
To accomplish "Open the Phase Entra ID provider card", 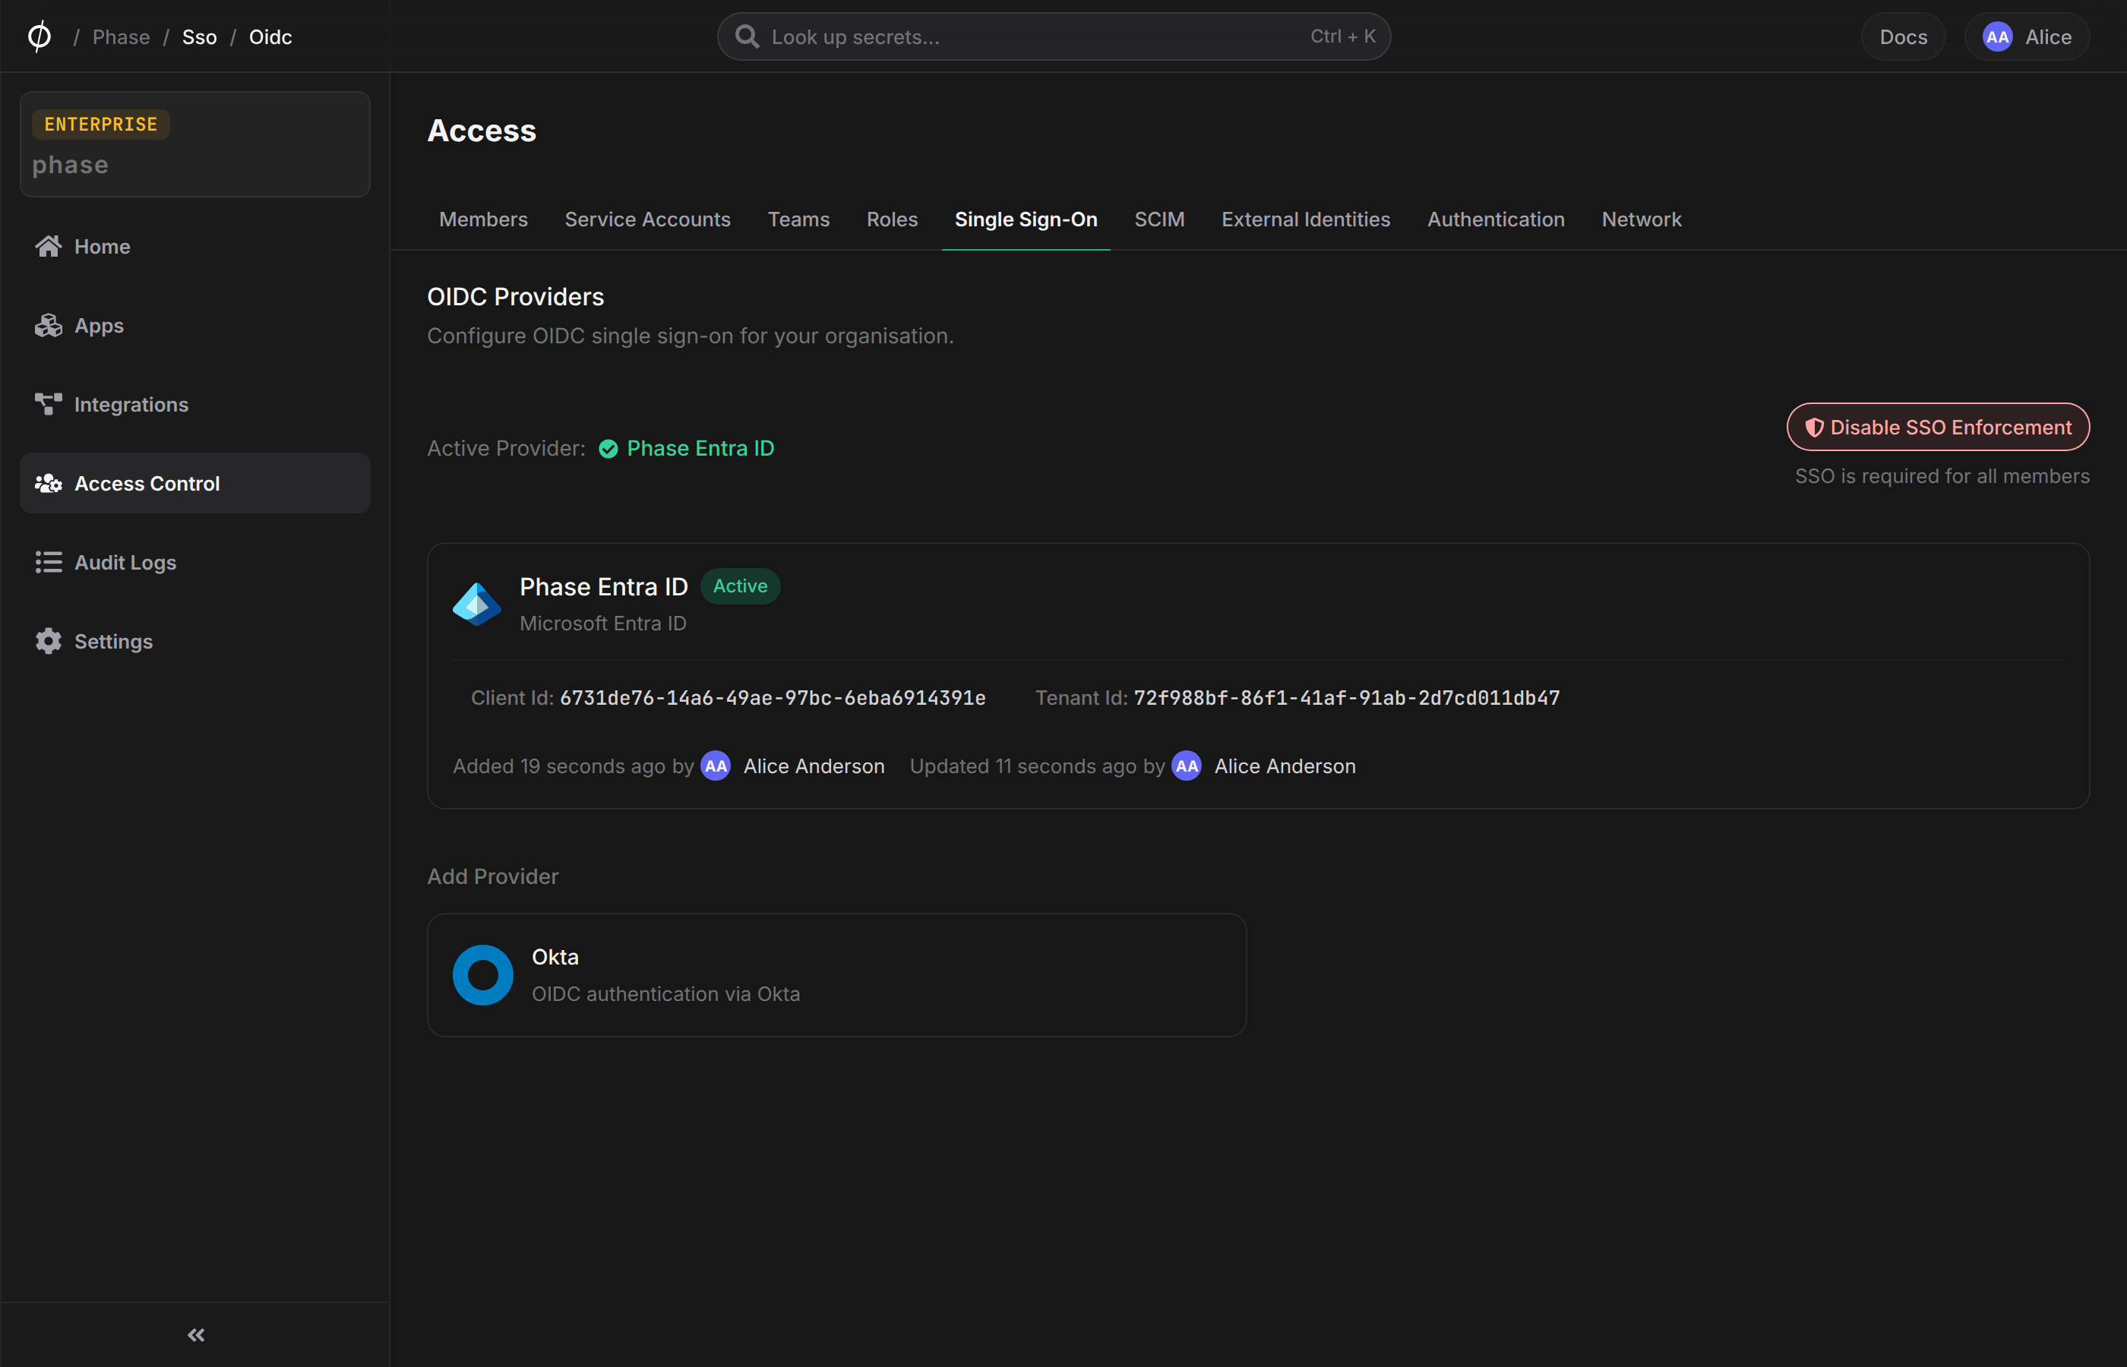I will click(x=1258, y=675).
